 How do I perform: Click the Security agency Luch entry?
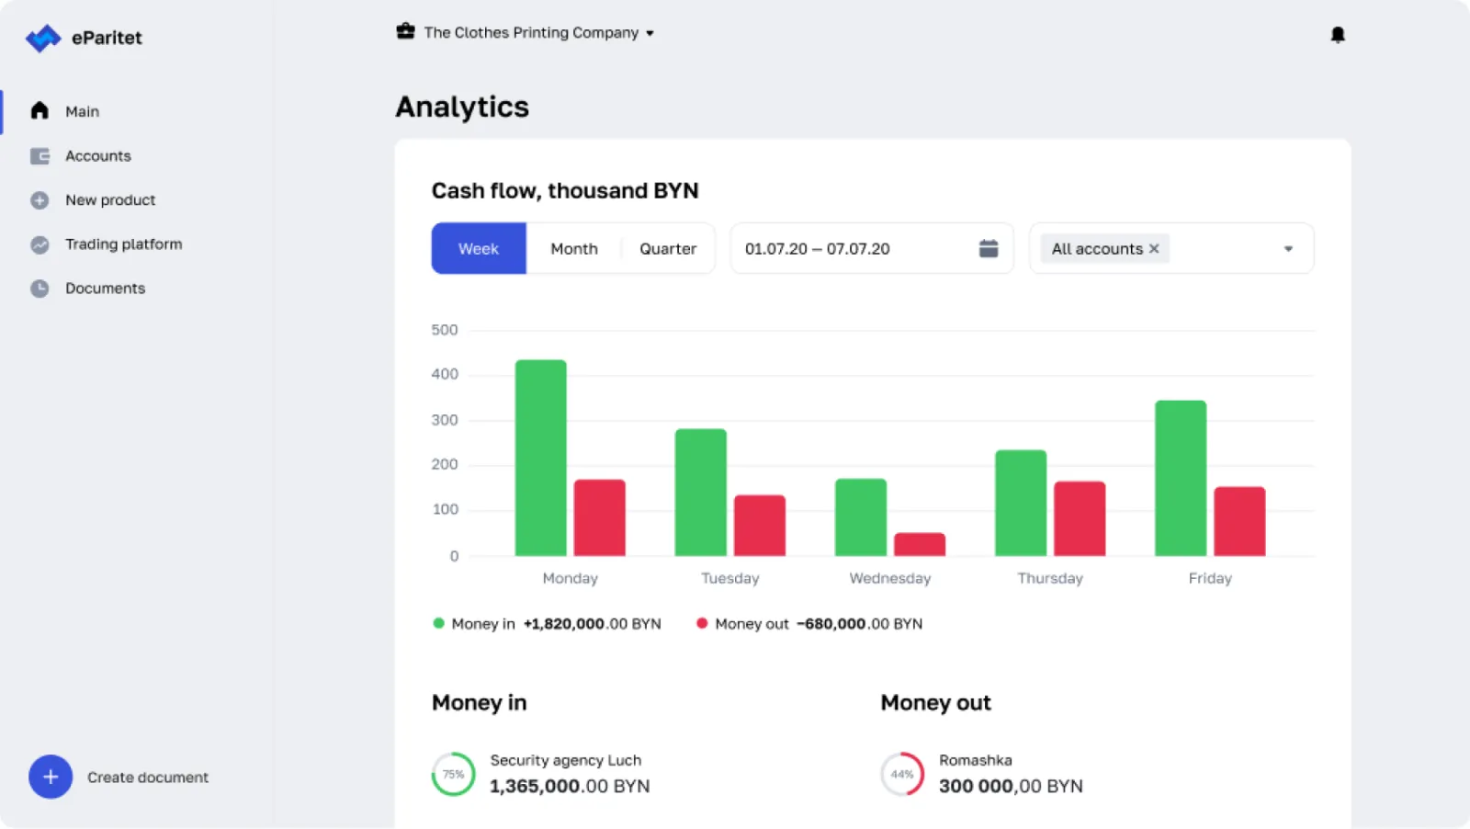click(x=566, y=760)
